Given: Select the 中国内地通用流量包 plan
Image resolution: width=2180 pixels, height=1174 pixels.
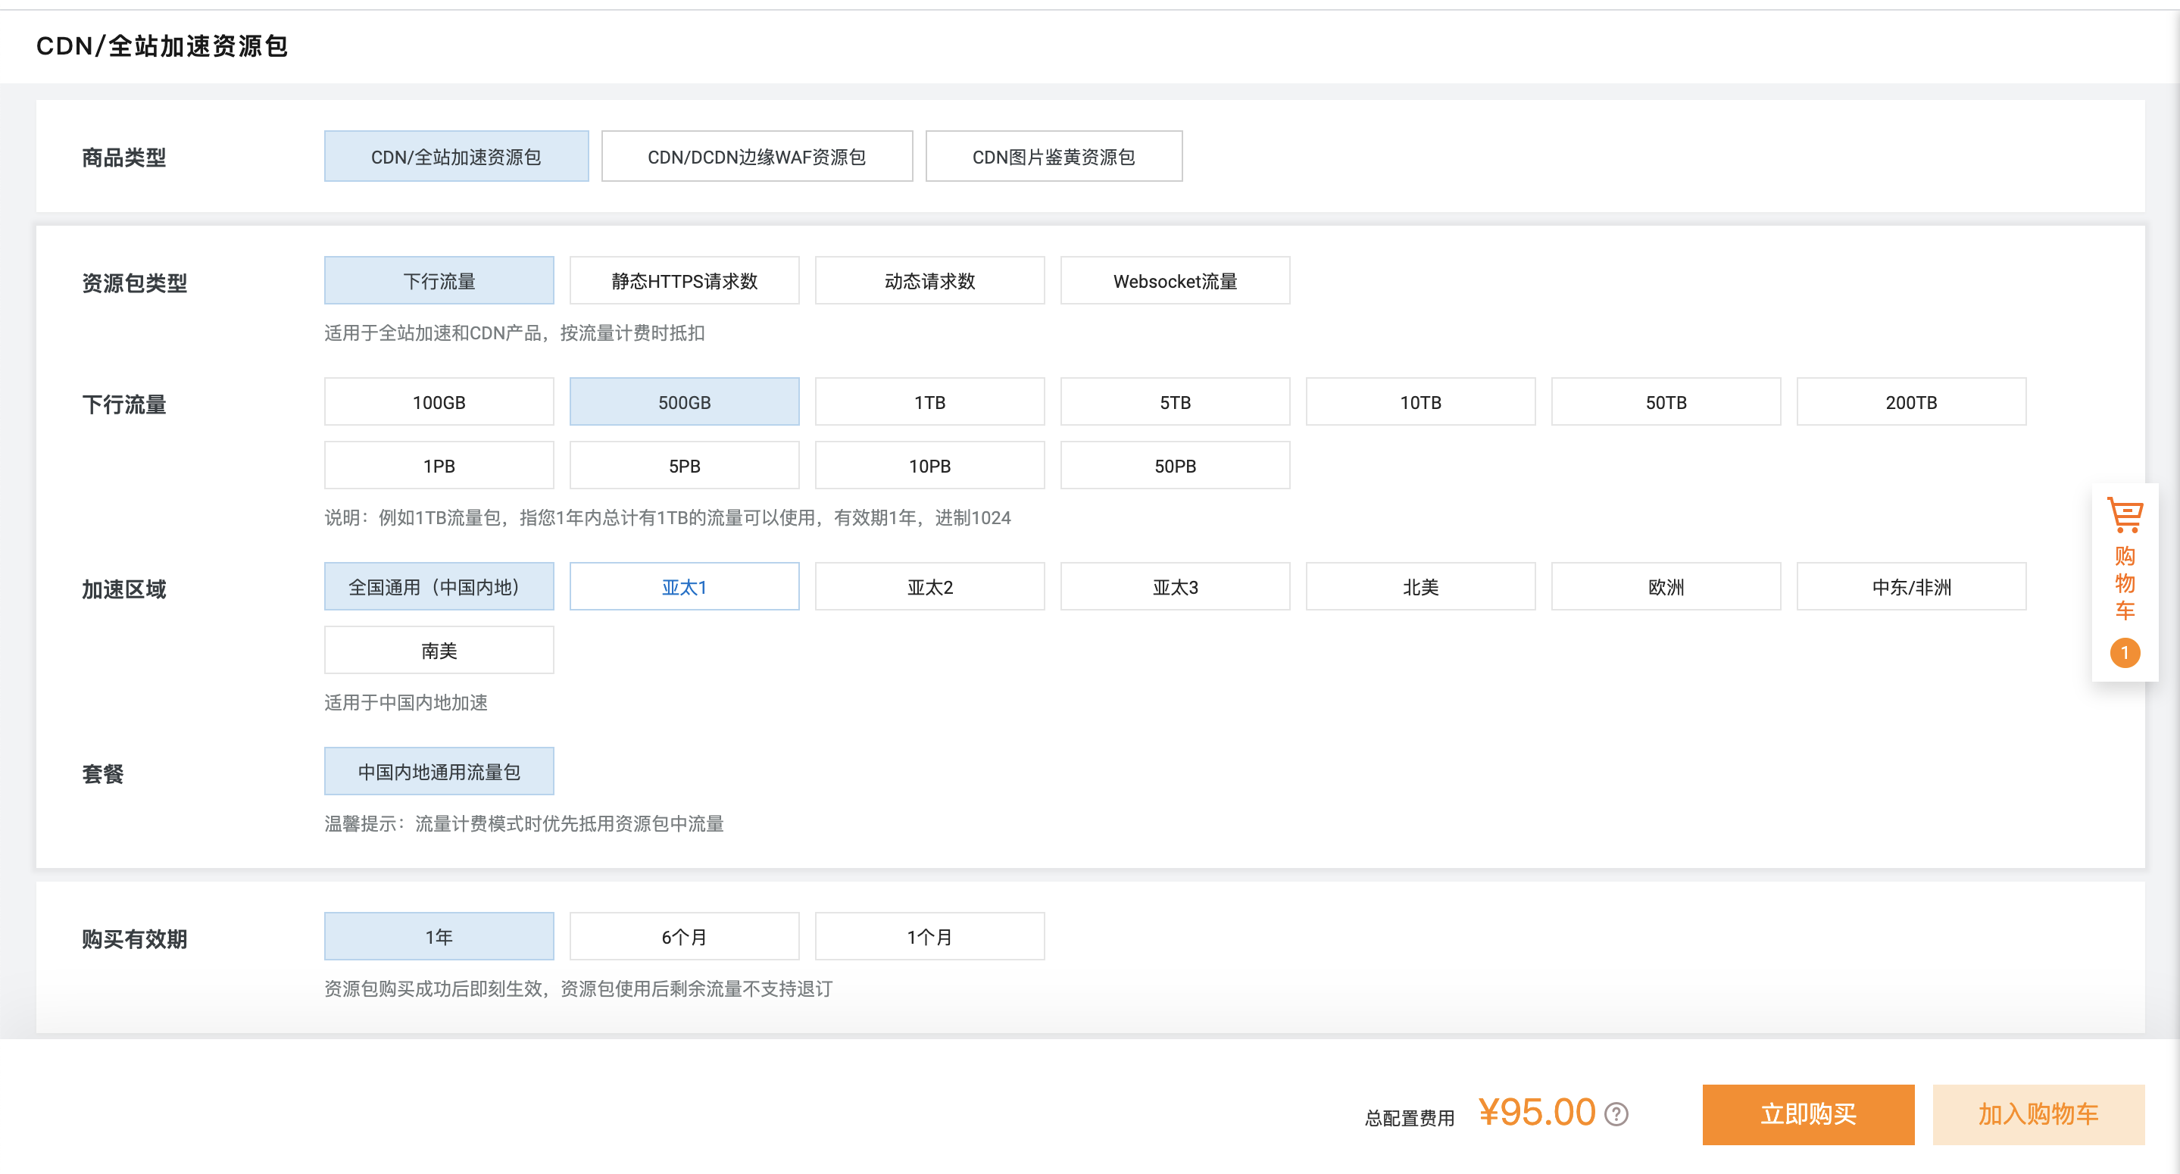Looking at the screenshot, I should [439, 771].
